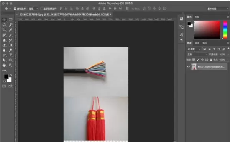Toggle lock transparent pixels in Layers panel
230x142 pixels.
coord(194,60)
